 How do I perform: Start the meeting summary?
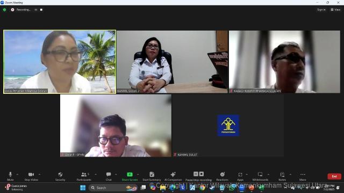click(x=152, y=176)
